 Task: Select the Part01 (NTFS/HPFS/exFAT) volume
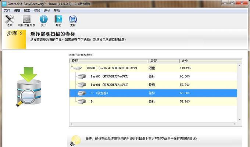153,85
